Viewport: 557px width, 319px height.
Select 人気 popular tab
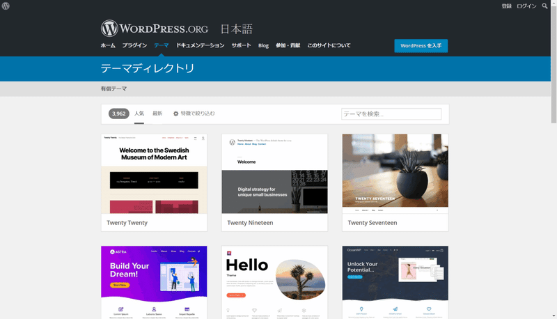point(139,114)
